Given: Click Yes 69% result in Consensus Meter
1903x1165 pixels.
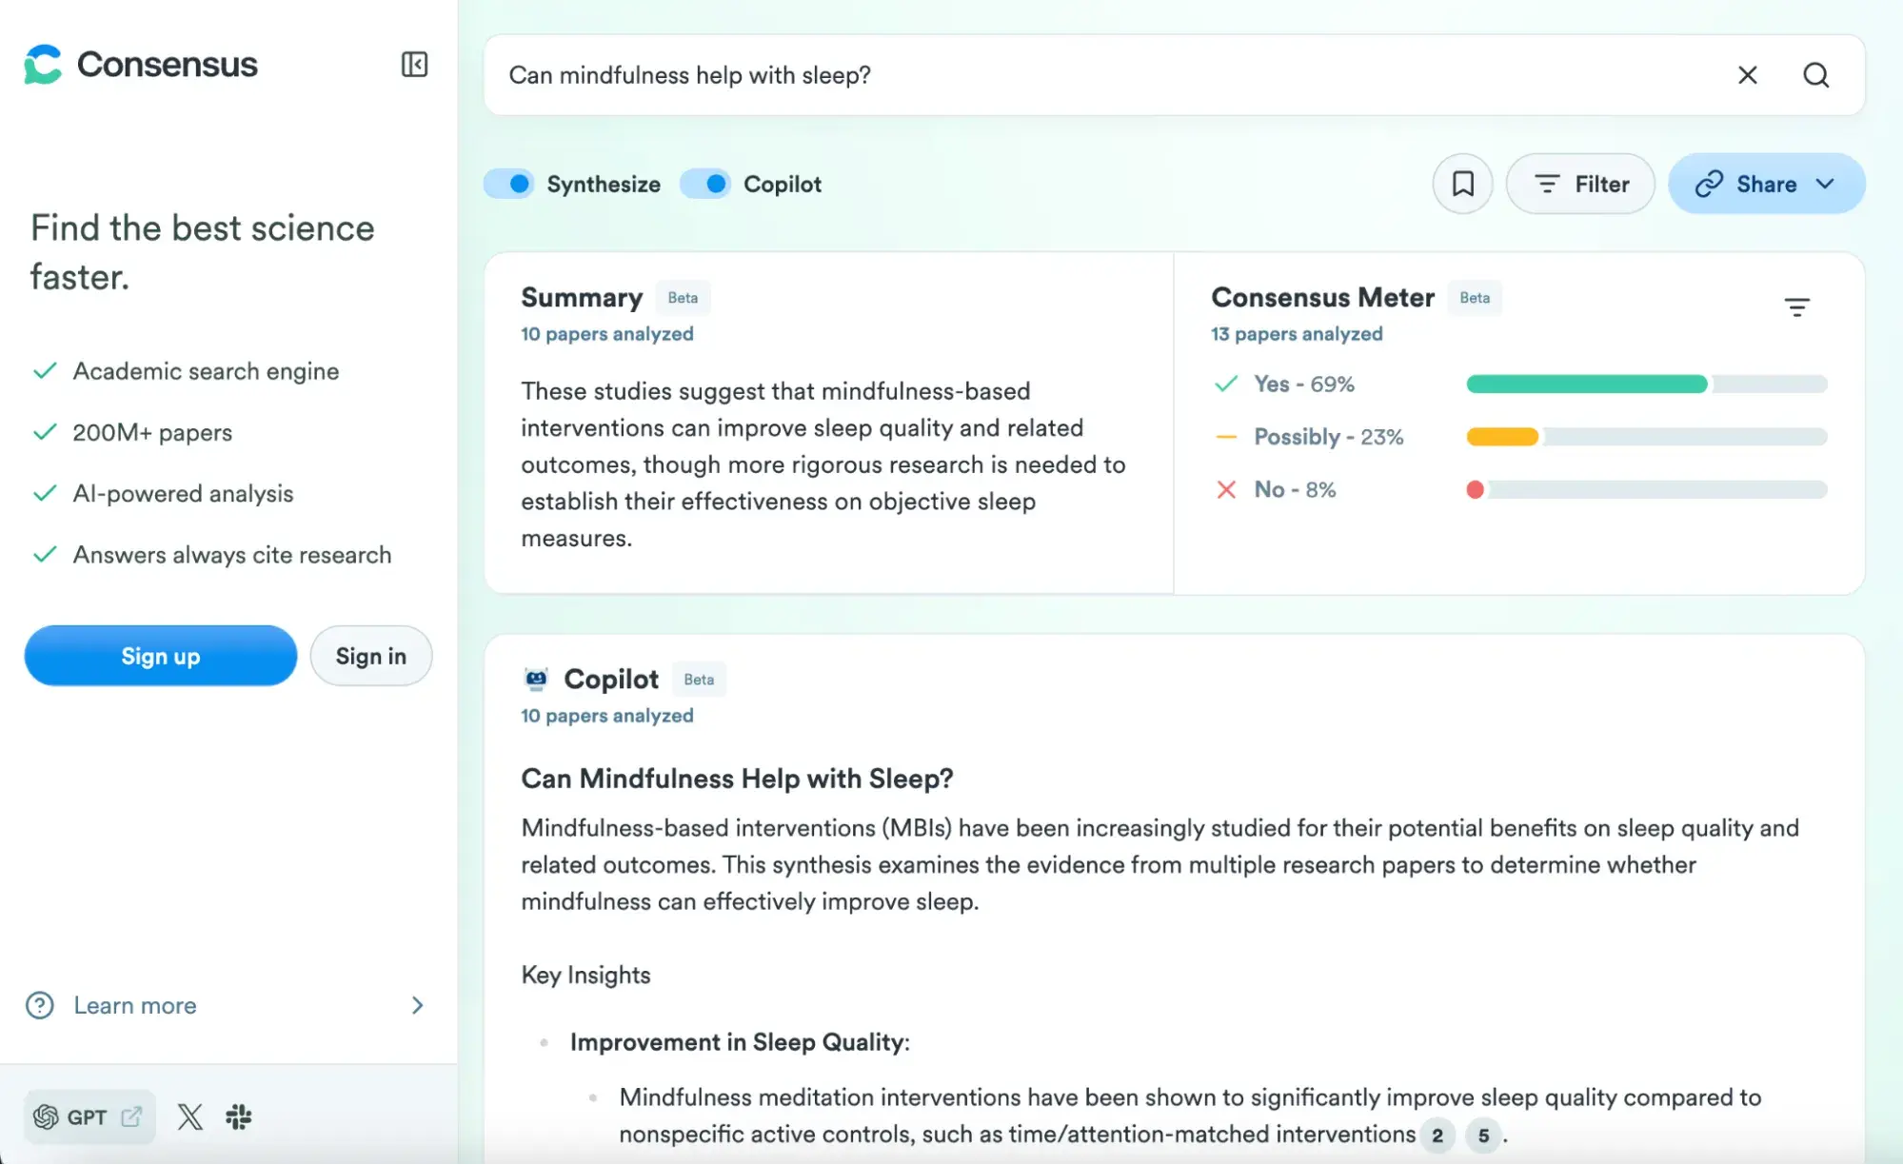Looking at the screenshot, I should click(x=1299, y=384).
